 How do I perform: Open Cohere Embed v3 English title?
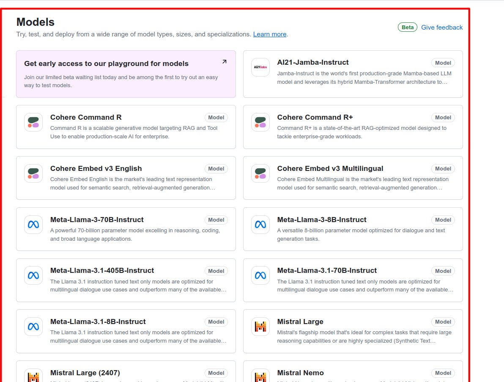click(96, 168)
